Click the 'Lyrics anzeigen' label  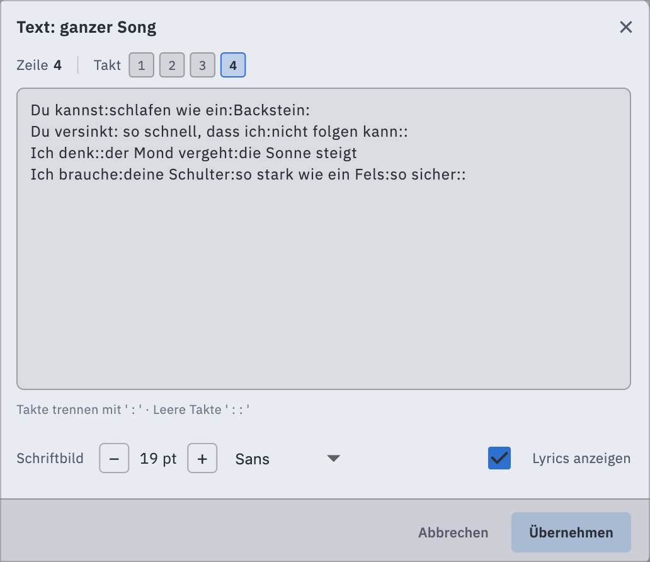[581, 458]
